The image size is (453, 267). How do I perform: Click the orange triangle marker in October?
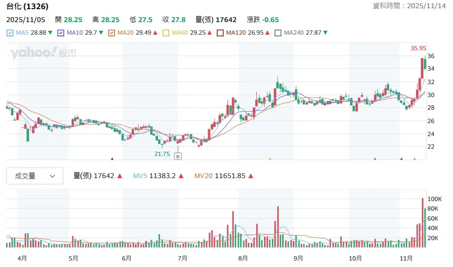tap(375, 159)
